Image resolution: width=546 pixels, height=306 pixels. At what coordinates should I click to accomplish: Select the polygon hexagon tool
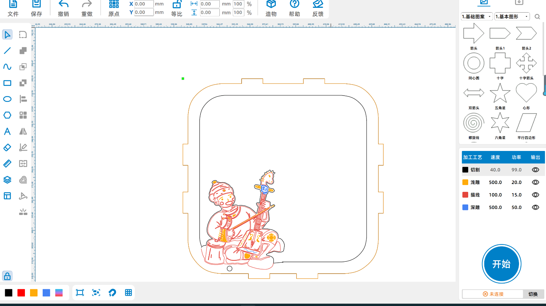pos(7,115)
